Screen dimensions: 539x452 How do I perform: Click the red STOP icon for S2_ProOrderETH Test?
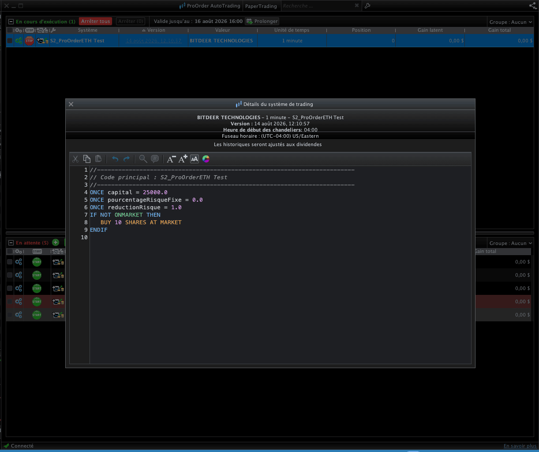coord(29,41)
